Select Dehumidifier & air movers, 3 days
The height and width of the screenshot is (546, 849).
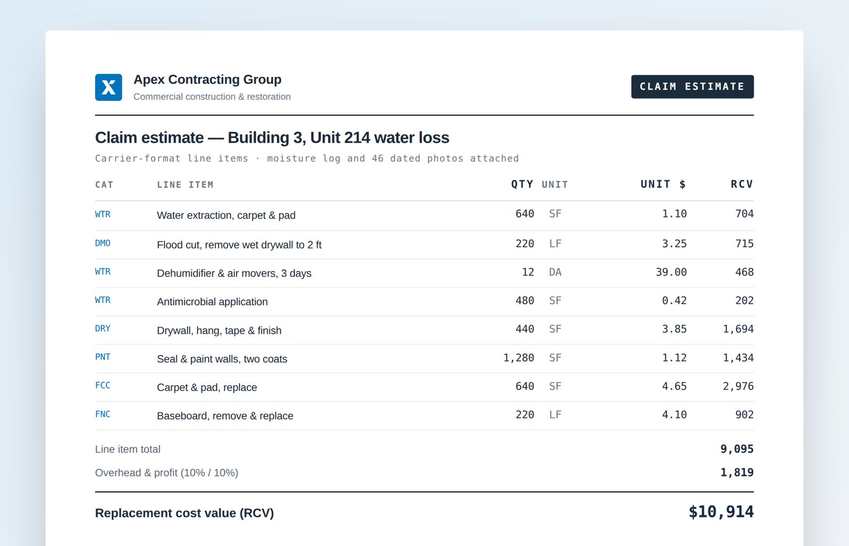(234, 273)
